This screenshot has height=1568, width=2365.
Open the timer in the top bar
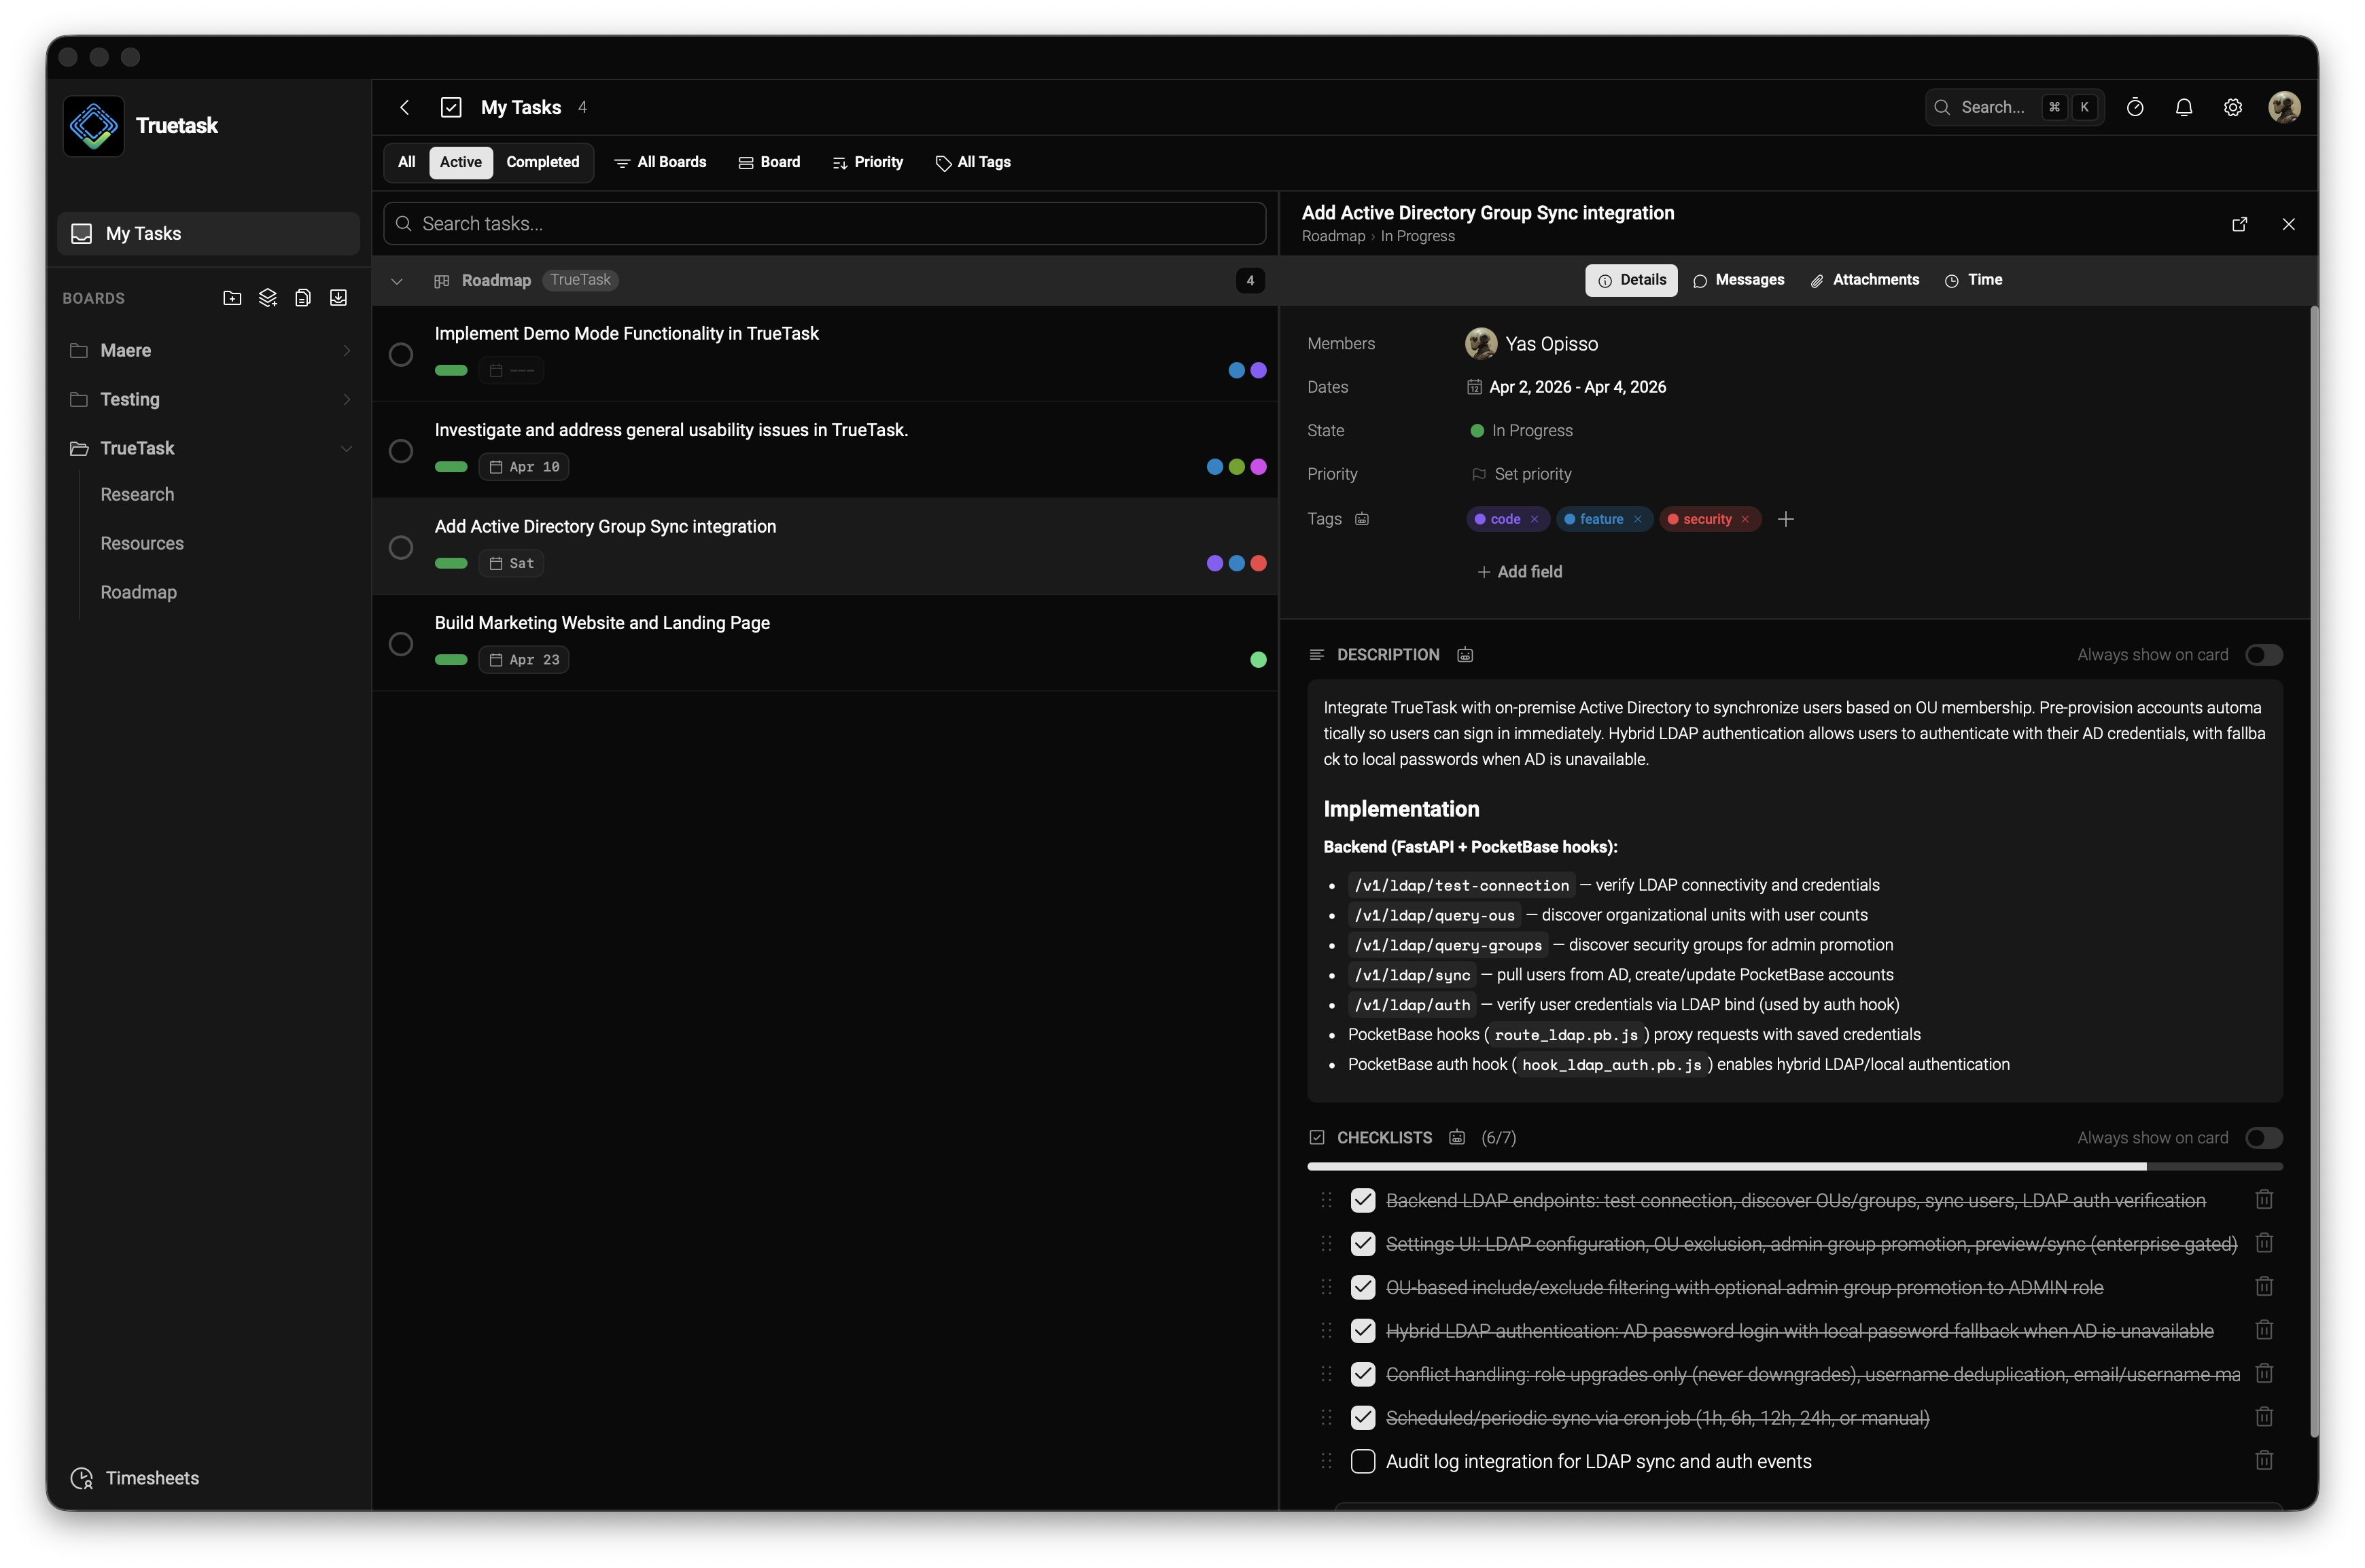coord(2136,107)
